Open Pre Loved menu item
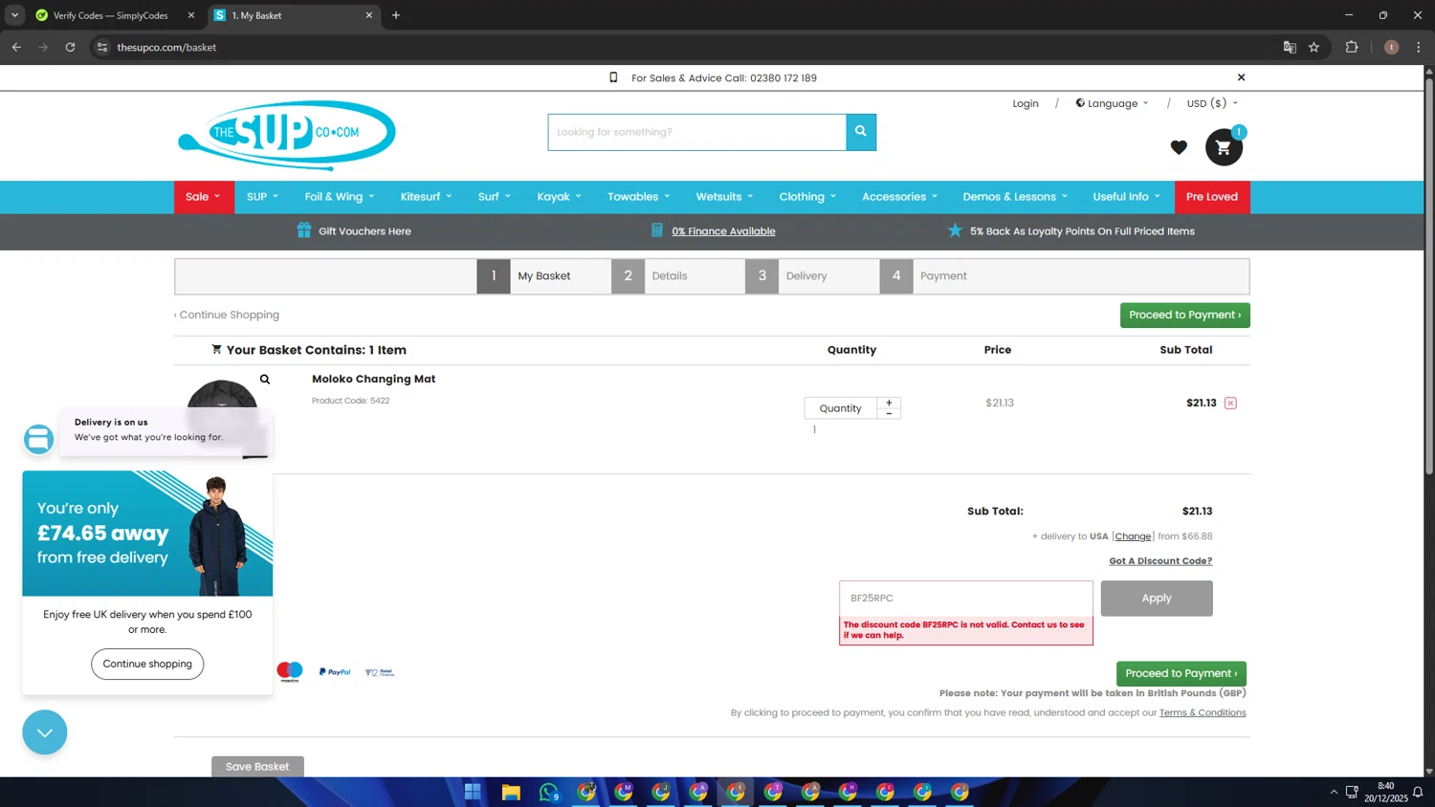The image size is (1435, 807). (1212, 197)
